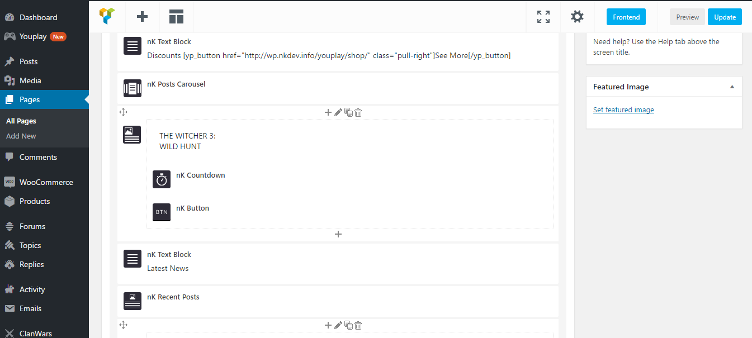Open the Comments menu
The height and width of the screenshot is (338, 752).
pyautogui.click(x=44, y=157)
